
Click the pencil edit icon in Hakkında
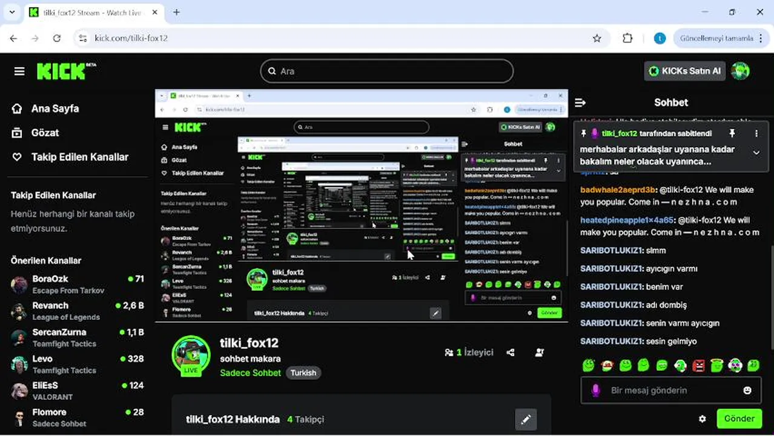coord(526,419)
